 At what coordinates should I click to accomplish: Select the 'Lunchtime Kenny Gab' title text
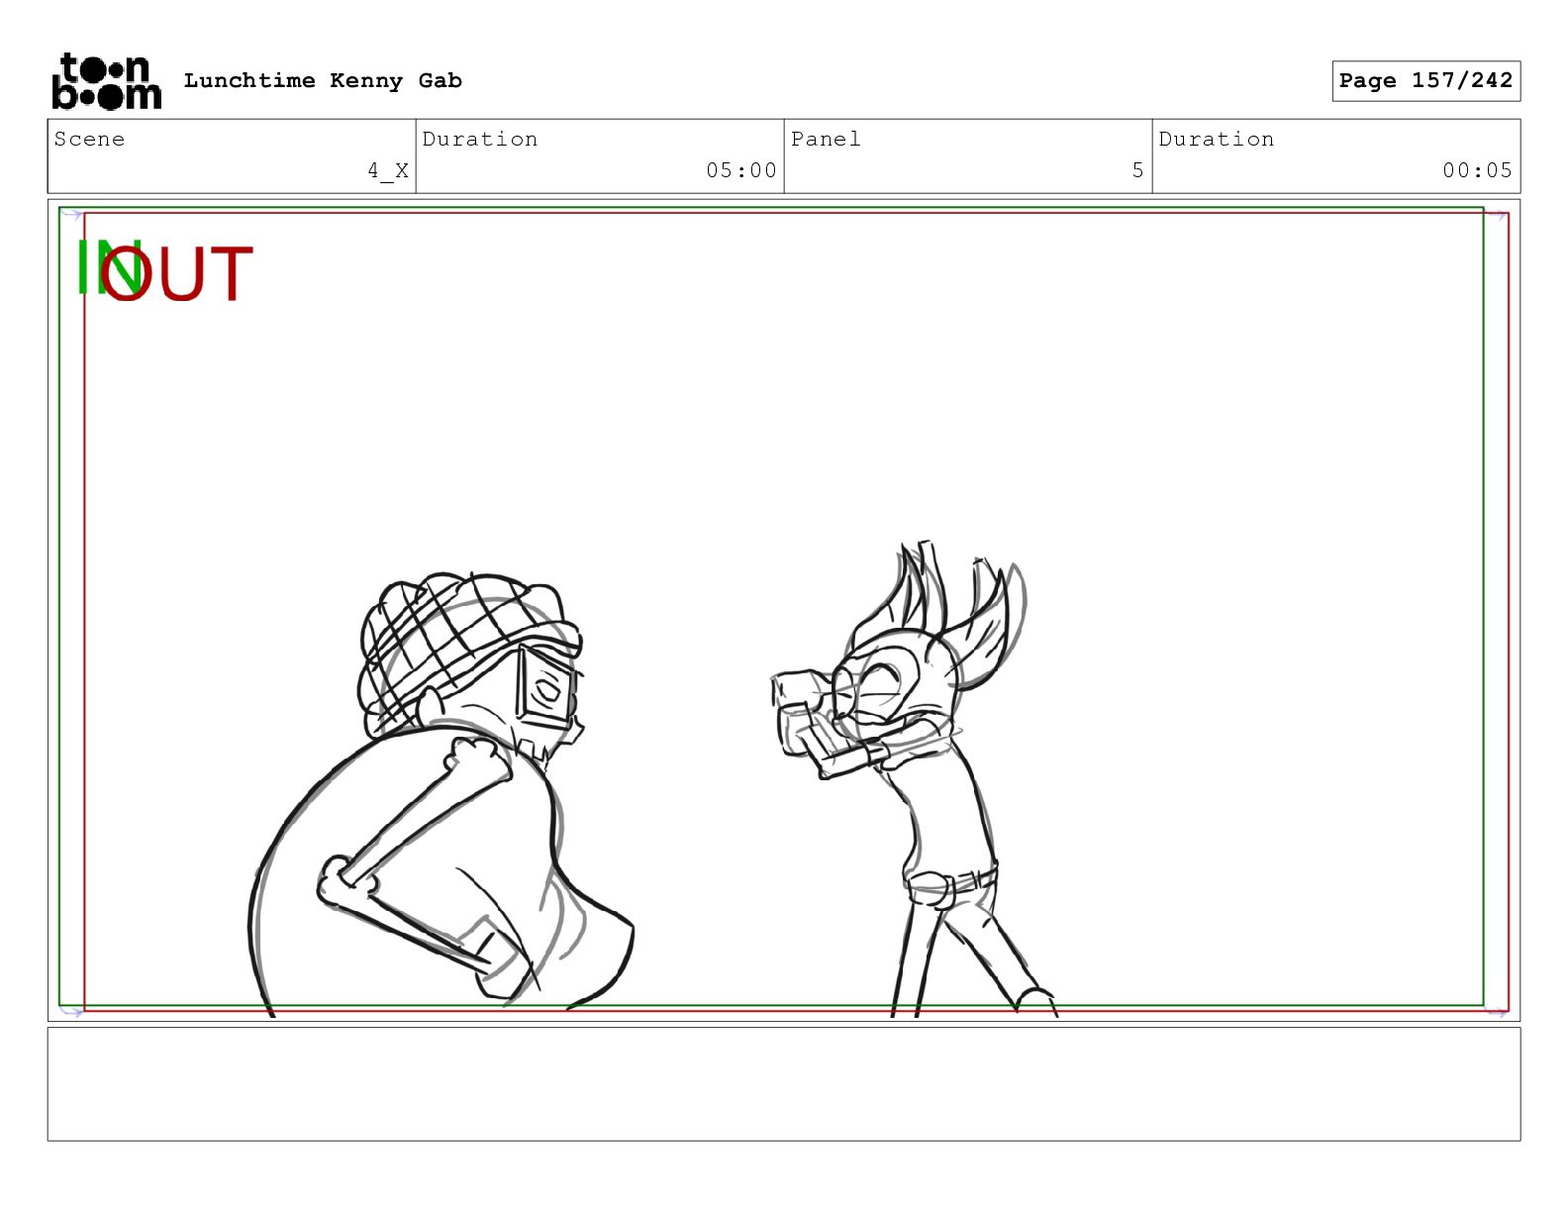323,81
